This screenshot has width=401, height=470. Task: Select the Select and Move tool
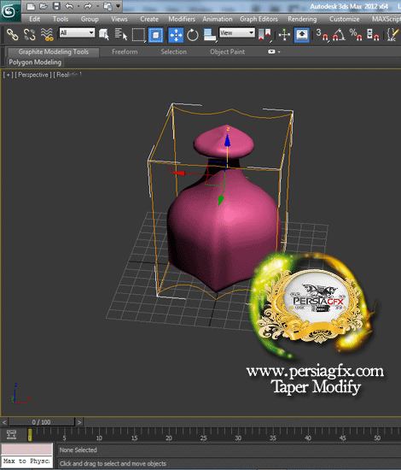tap(176, 35)
